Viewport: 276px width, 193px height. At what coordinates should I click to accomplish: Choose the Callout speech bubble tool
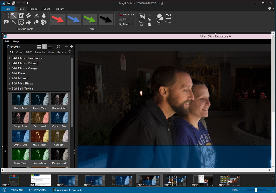click(6, 22)
